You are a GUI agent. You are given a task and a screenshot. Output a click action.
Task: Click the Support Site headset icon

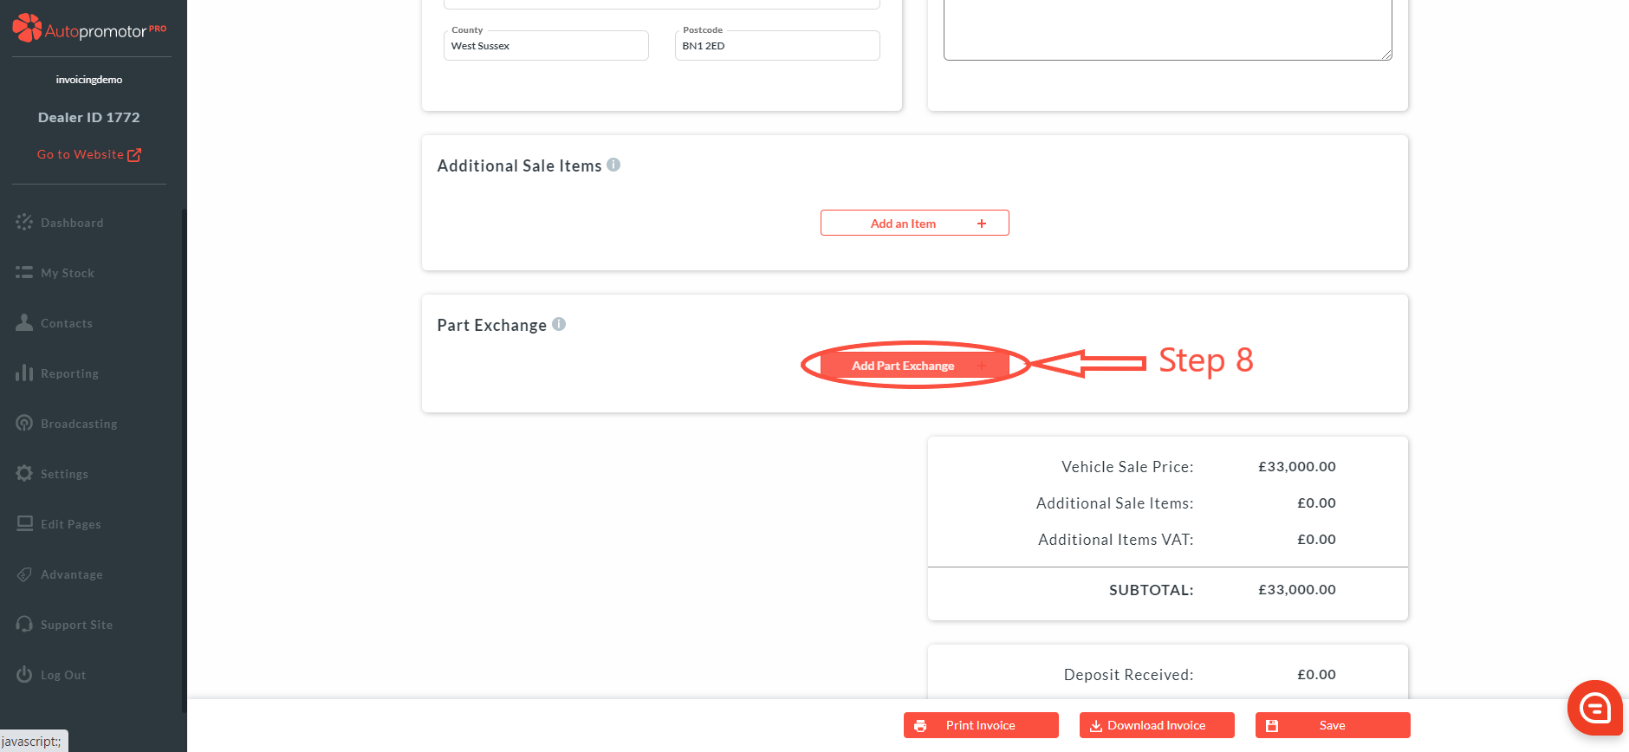(x=24, y=624)
